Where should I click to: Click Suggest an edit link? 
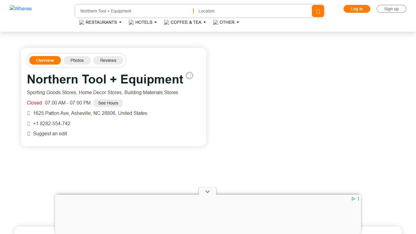click(x=50, y=133)
